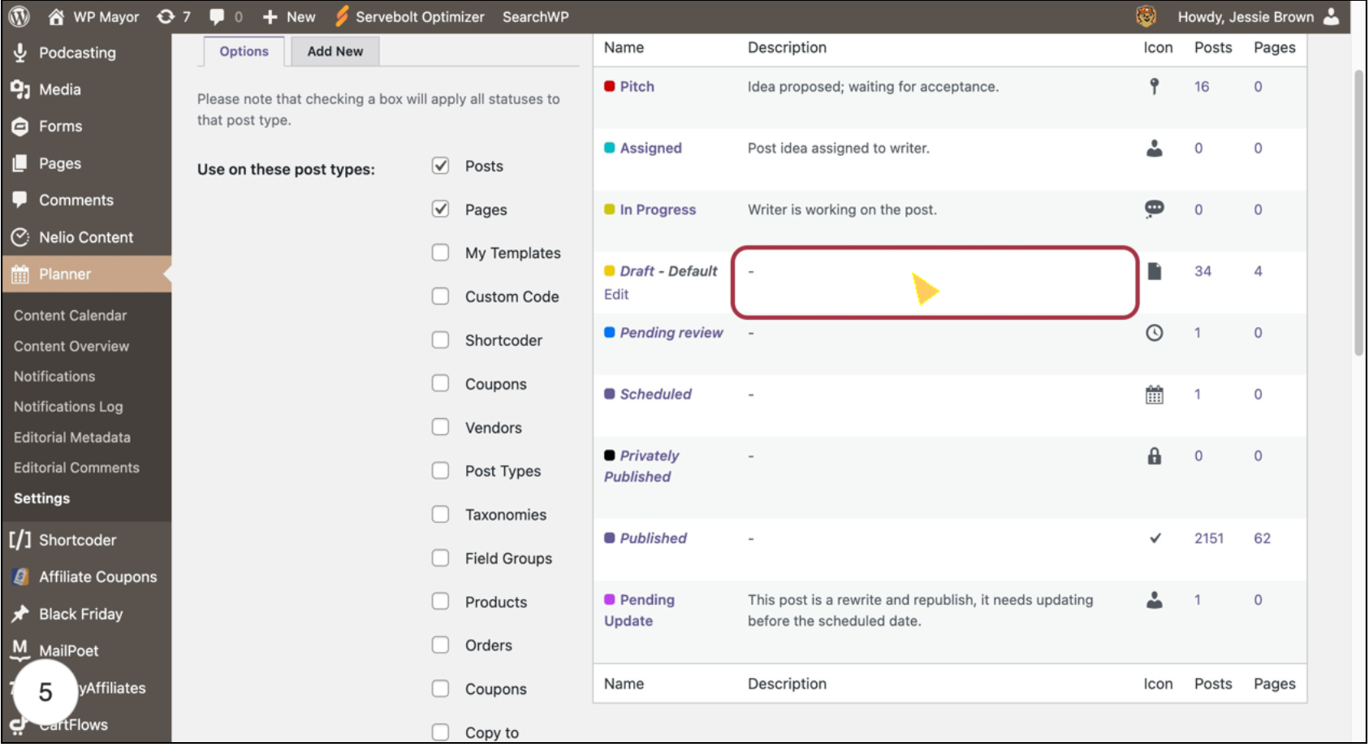The width and height of the screenshot is (1369, 747).
Task: Open the updates icon showing 7
Action: click(166, 16)
